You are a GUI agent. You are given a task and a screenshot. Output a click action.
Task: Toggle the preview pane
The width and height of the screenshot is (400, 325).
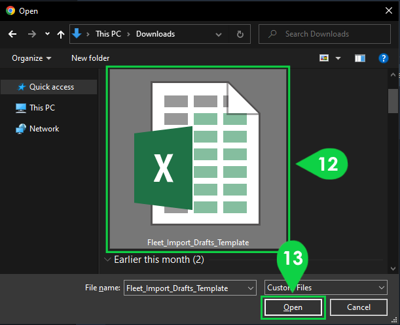360,58
